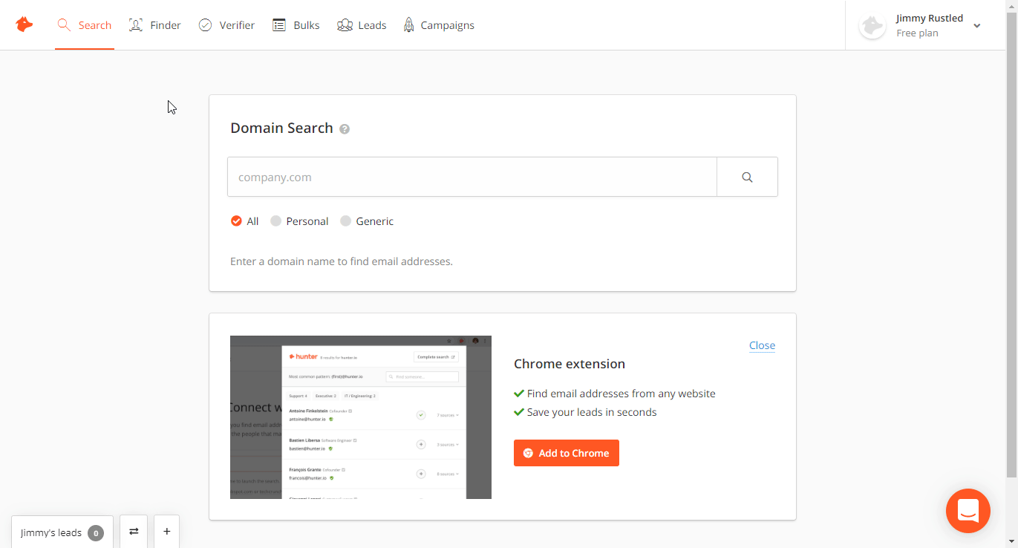The image size is (1018, 548).
Task: Click the plus icon to add leads list
Action: (x=166, y=532)
